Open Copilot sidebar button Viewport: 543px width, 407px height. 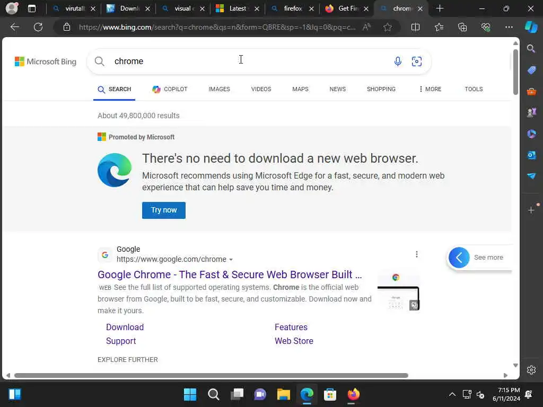click(x=531, y=27)
